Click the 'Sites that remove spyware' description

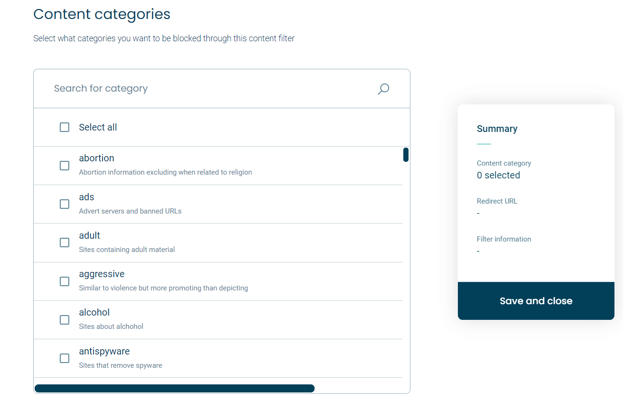coord(121,365)
